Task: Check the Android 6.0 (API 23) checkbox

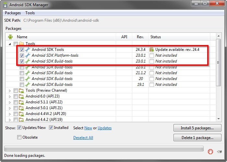Action: pyautogui.click(x=16, y=96)
